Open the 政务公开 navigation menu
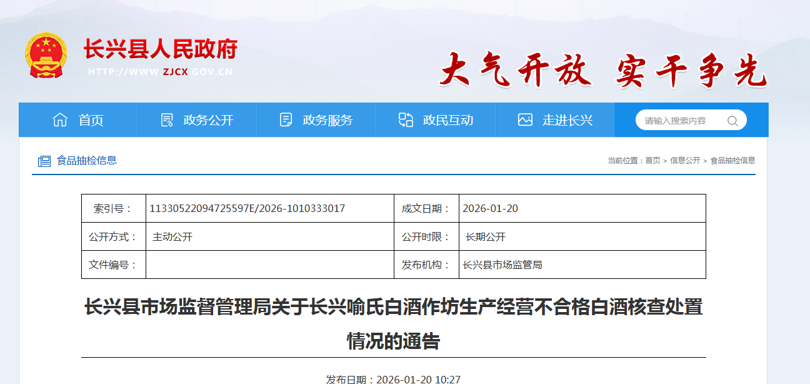810x384 pixels. 197,120
